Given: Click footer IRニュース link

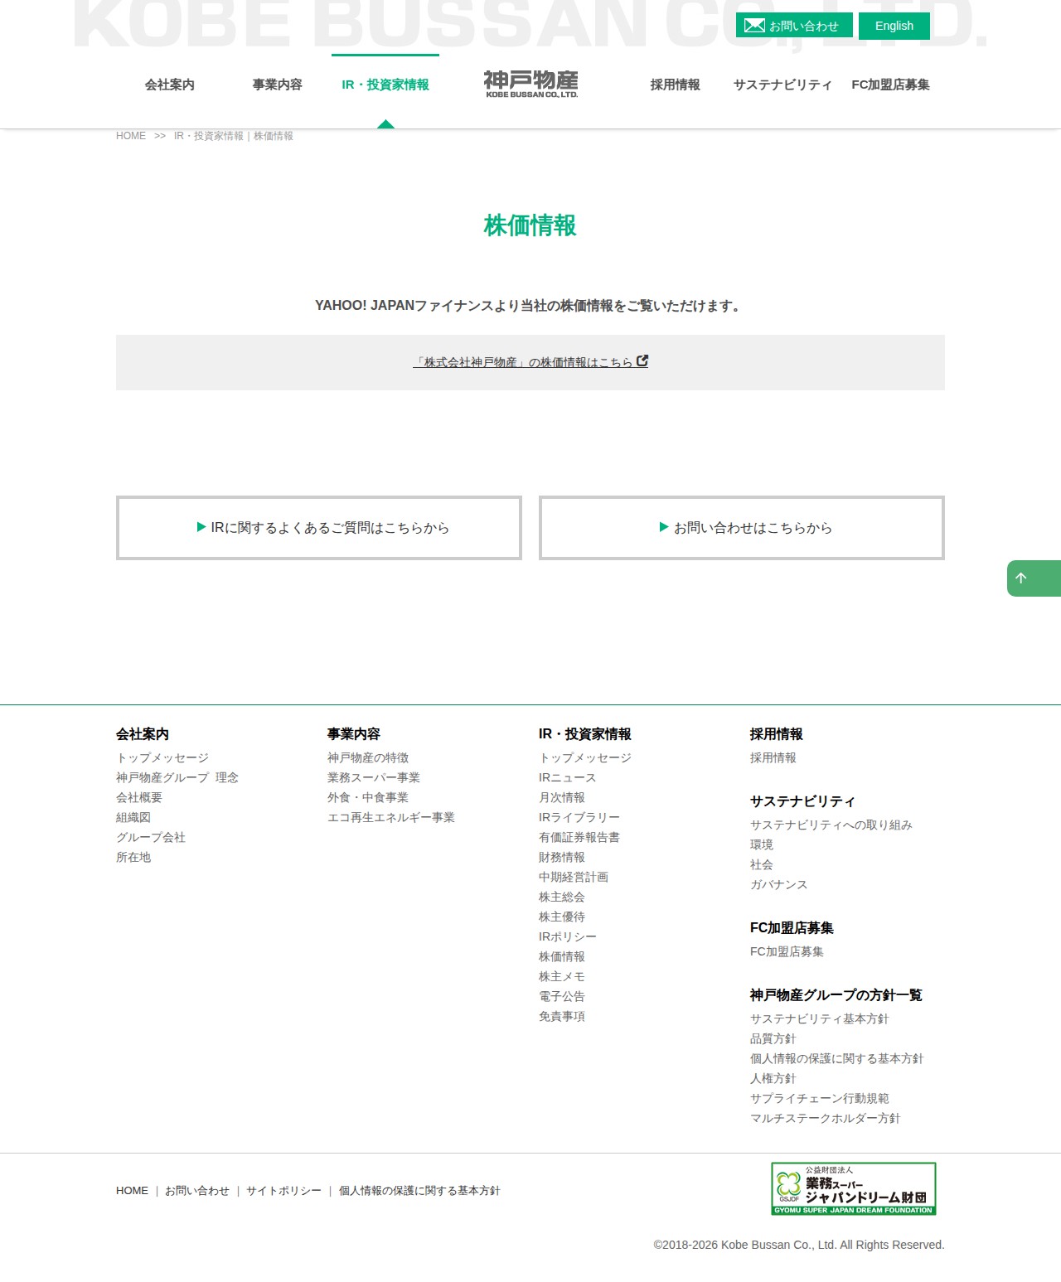Looking at the screenshot, I should [568, 777].
